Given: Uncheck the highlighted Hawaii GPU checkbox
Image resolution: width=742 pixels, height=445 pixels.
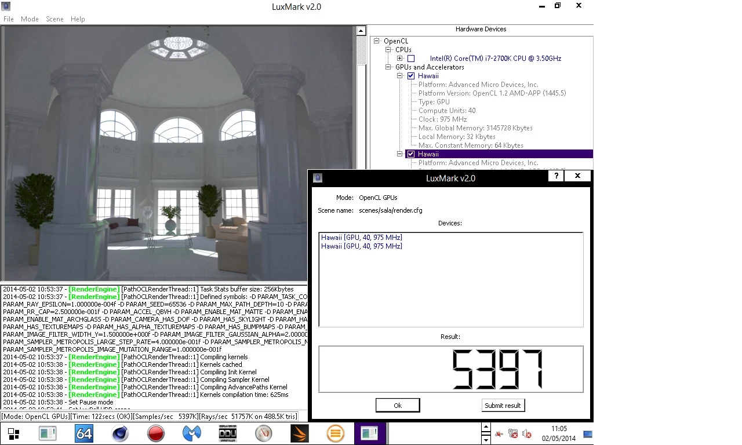Looking at the screenshot, I should (411, 154).
